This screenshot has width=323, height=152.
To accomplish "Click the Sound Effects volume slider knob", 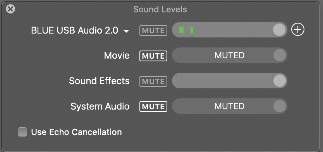I will point(280,81).
